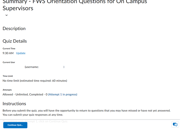Click the Current User label
This screenshot has width=186, height=132.
(x=9, y=62)
